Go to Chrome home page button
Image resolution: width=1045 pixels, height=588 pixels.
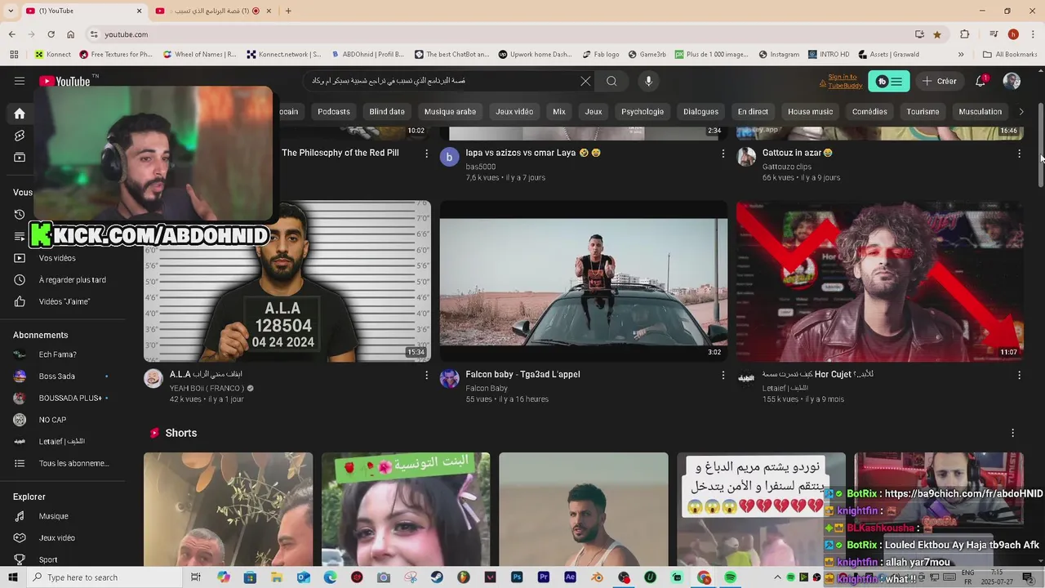coord(70,34)
